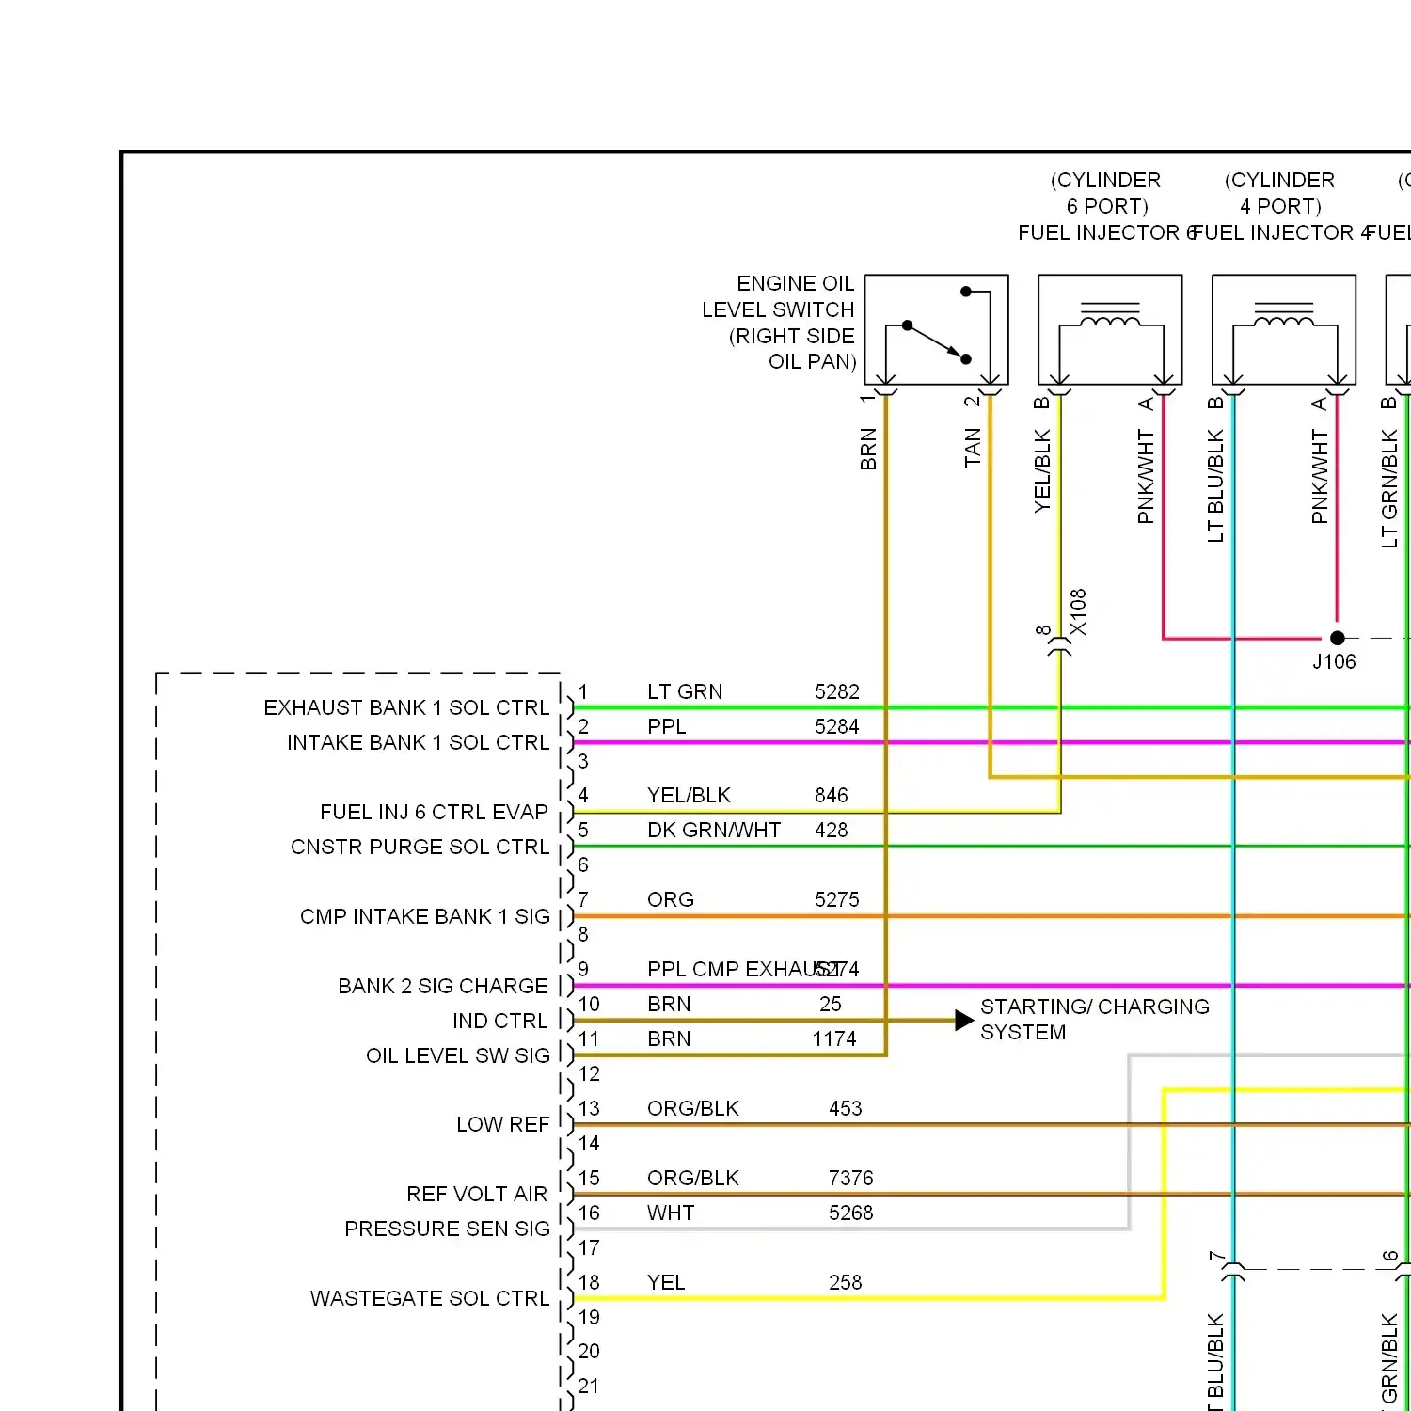Click the 'LOW REF' label

click(x=503, y=1124)
